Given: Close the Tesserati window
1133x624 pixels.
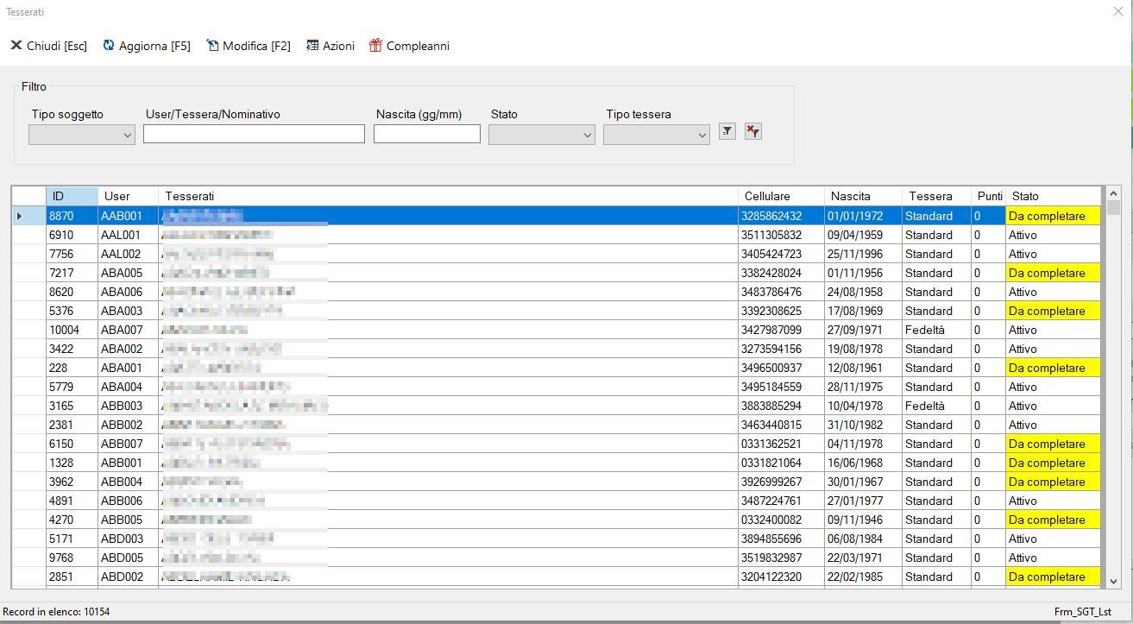Looking at the screenshot, I should point(1118,11).
